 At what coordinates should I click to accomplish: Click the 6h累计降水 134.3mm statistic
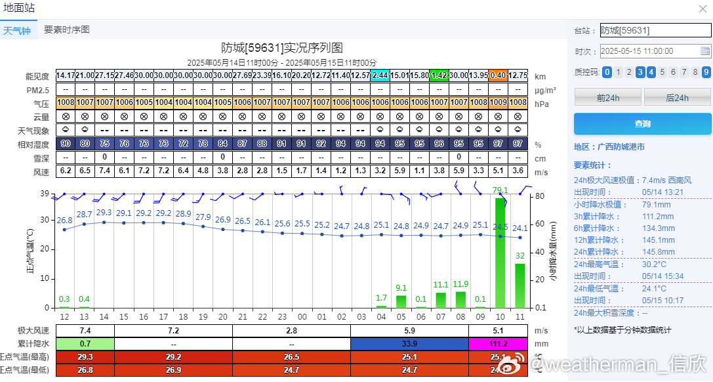624,228
